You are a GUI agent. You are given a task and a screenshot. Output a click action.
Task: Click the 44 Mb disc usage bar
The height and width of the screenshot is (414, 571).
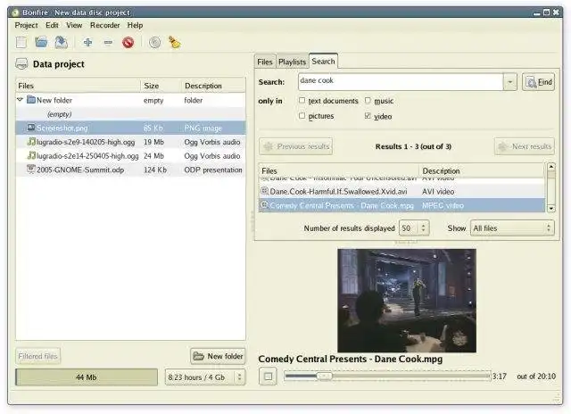click(x=87, y=377)
